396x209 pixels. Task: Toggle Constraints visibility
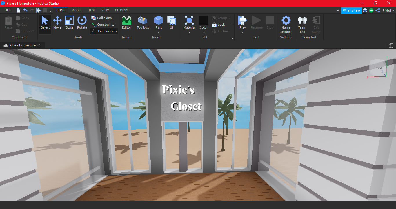[103, 24]
